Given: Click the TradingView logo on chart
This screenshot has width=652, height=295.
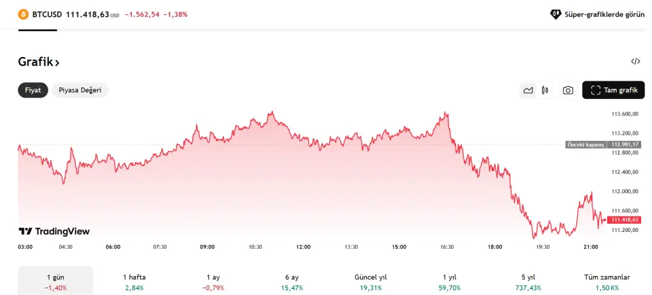Looking at the screenshot, I should click(x=54, y=231).
